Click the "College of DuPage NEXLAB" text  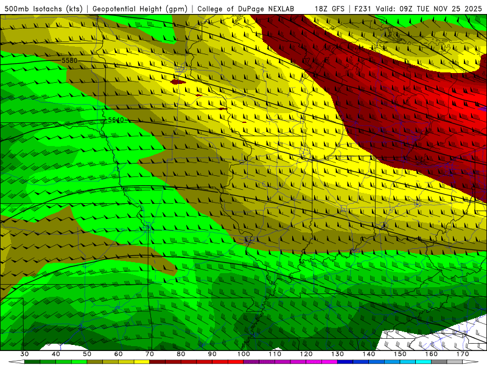point(246,9)
